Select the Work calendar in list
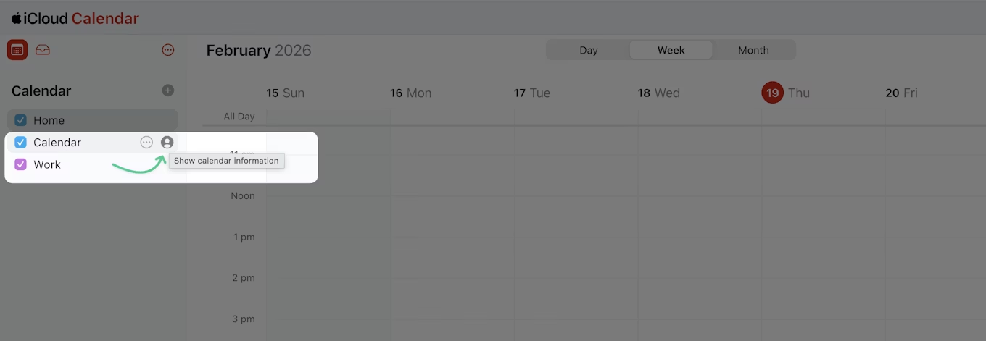This screenshot has width=986, height=341. [47, 164]
